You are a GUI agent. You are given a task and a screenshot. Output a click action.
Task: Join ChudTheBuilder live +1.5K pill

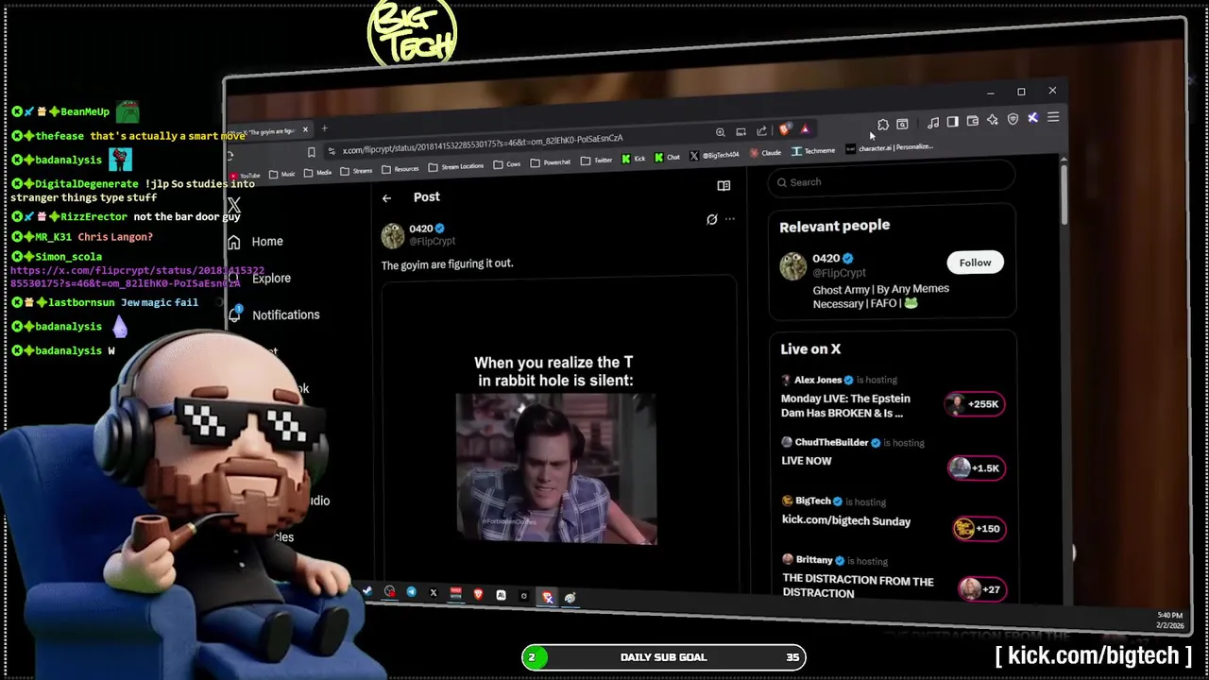click(x=977, y=468)
